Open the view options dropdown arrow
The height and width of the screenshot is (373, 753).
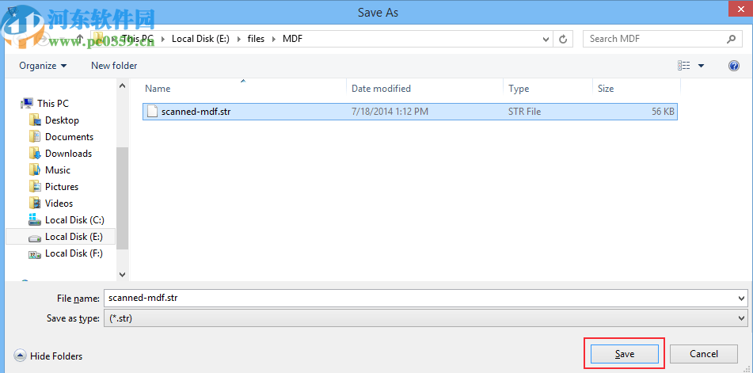click(x=701, y=66)
